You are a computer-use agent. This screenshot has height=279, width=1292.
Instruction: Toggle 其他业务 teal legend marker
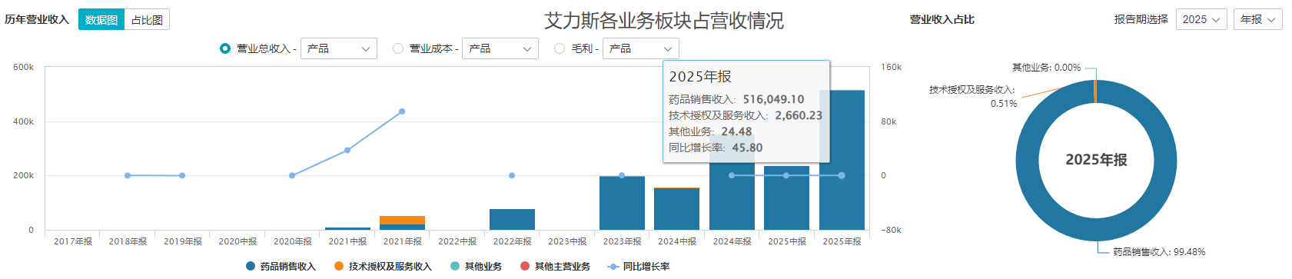click(455, 266)
